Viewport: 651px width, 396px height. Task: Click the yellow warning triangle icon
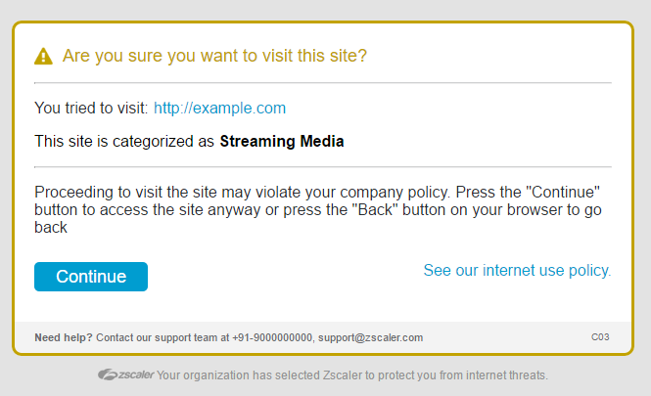point(44,56)
